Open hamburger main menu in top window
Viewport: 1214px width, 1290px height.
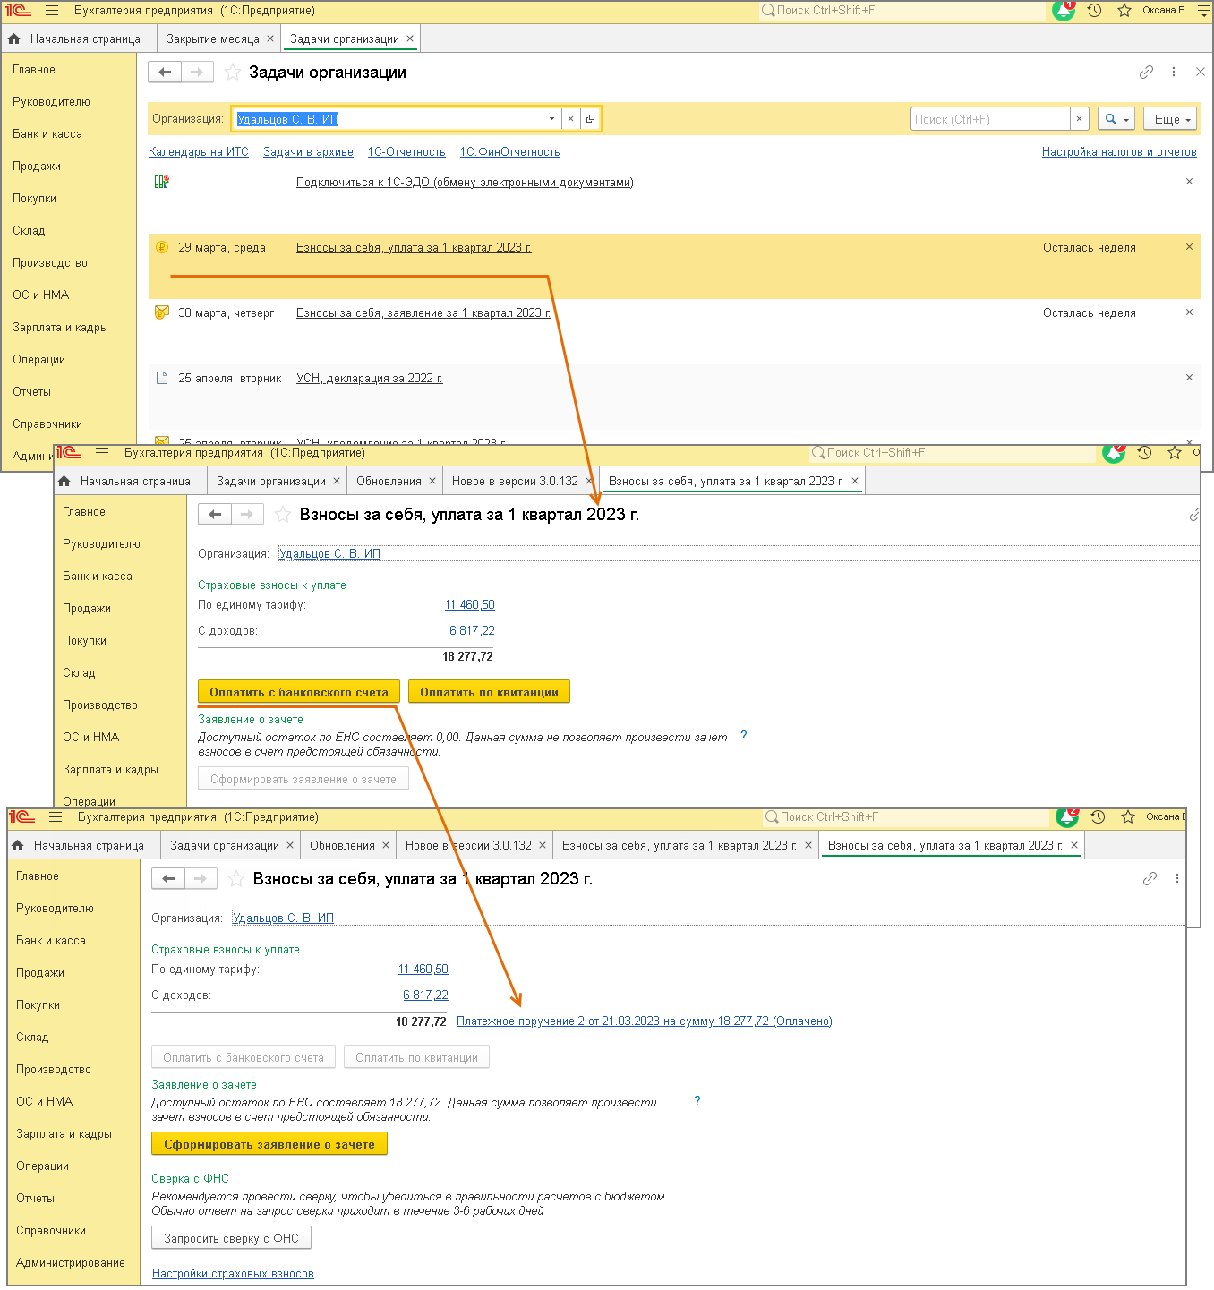(x=52, y=11)
